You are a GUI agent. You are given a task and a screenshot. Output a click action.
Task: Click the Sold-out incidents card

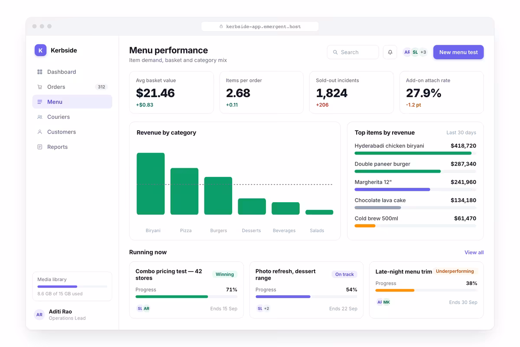click(351, 92)
